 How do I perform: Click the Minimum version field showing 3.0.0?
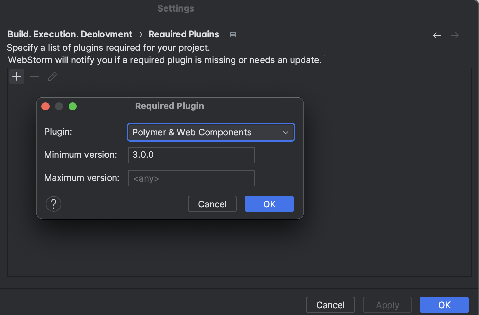(191, 155)
